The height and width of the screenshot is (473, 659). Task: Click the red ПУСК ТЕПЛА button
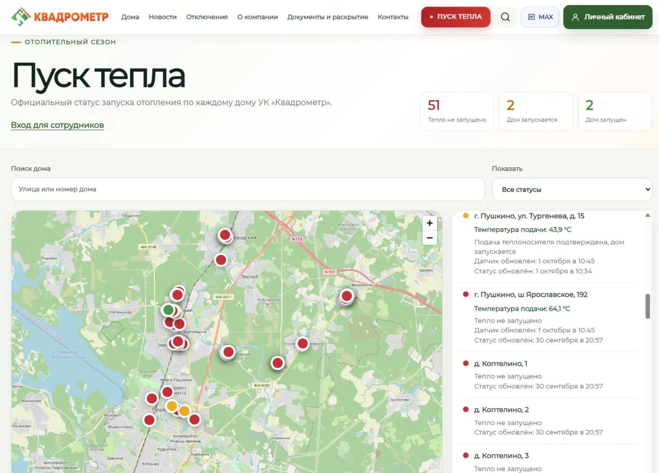pyautogui.click(x=456, y=17)
